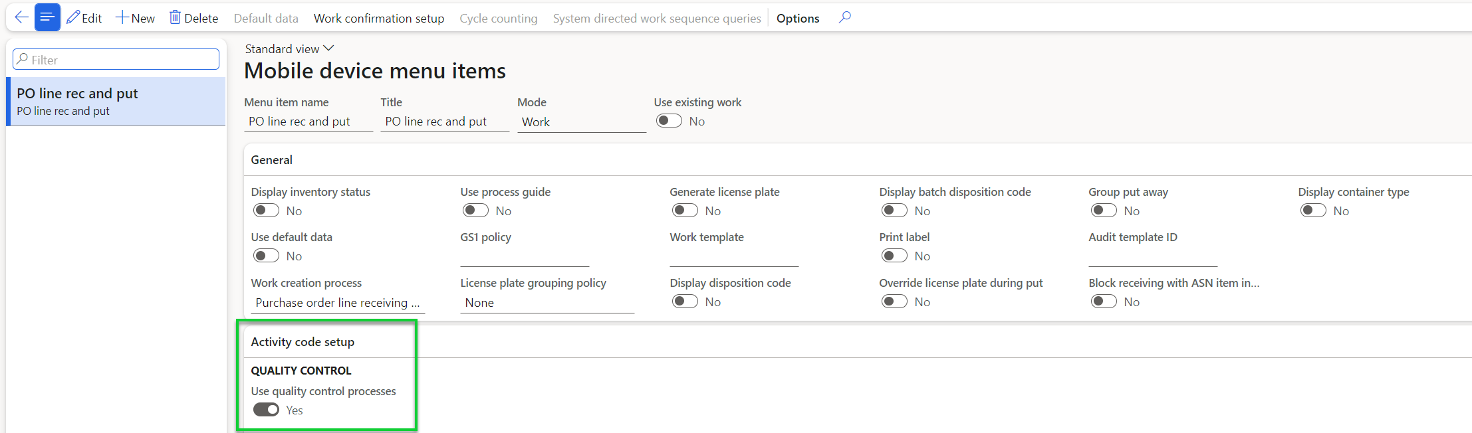
Task: Toggle Display container type switch
Action: [x=1313, y=211]
